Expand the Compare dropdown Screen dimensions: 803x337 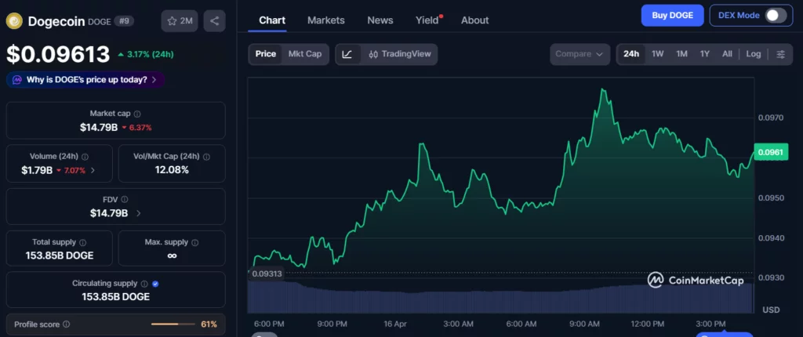point(580,54)
